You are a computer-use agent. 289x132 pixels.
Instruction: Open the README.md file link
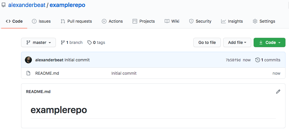47,74
